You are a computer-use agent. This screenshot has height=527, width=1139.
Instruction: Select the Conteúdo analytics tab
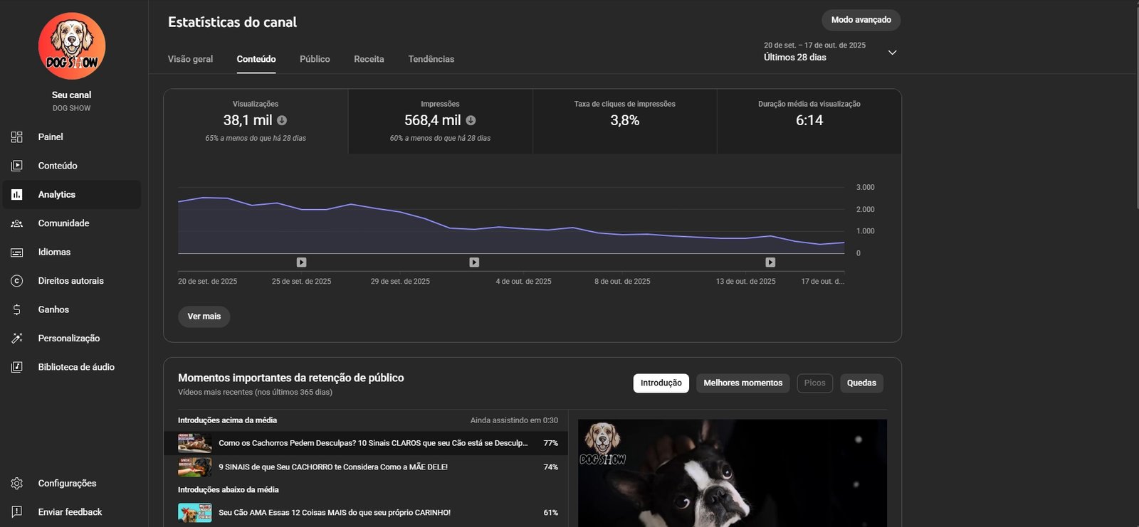coord(256,59)
